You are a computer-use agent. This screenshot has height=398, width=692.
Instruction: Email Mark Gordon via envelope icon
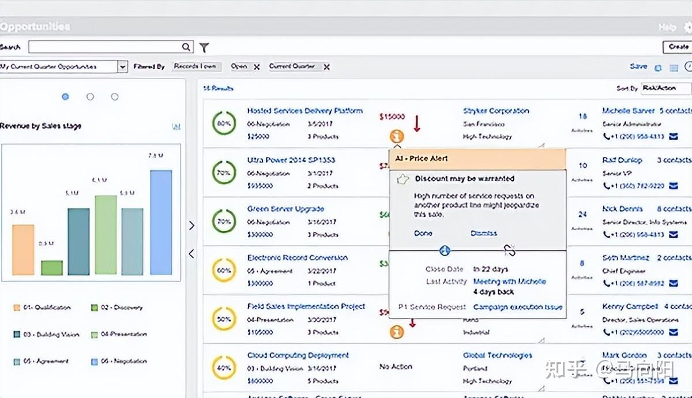click(674, 381)
